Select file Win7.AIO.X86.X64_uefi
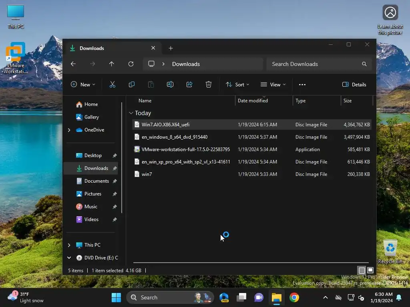 252,125
